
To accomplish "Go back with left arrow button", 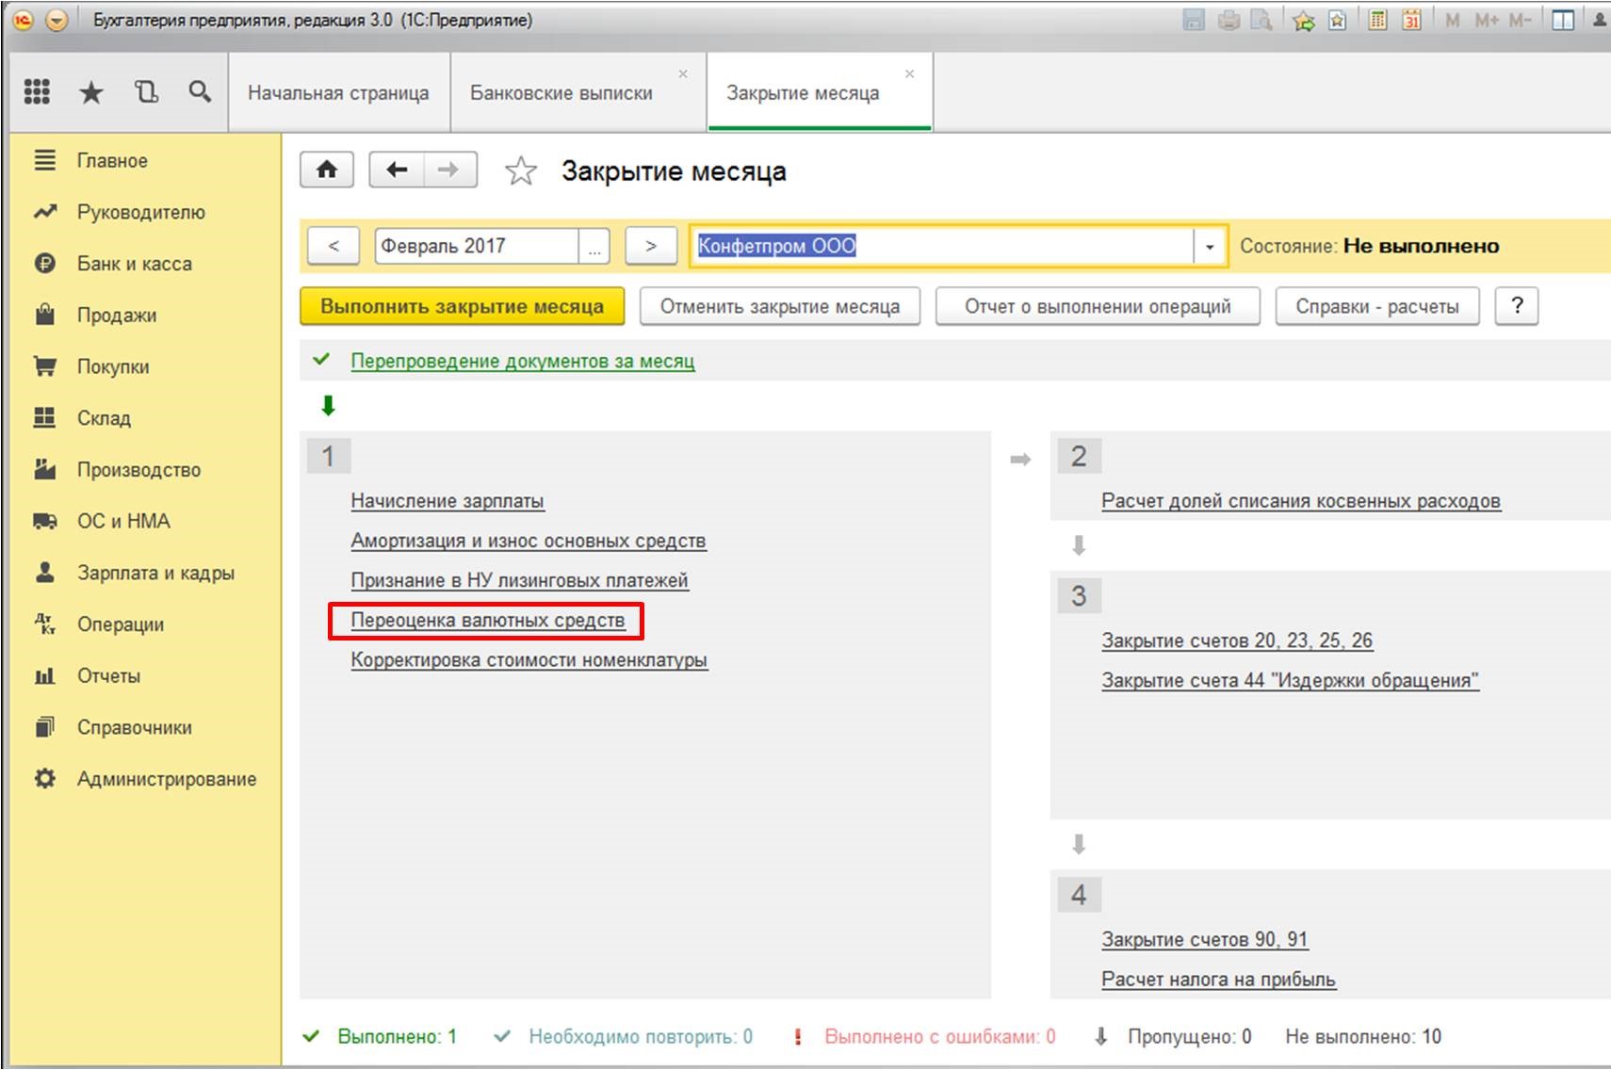I will coord(397,170).
